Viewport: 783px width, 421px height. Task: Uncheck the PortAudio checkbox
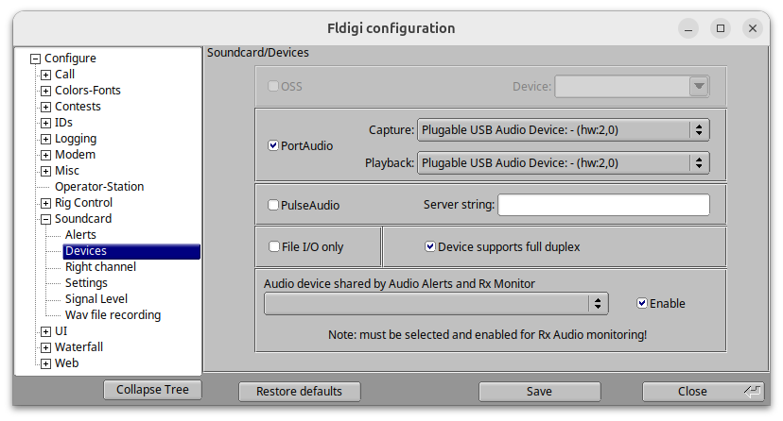273,146
